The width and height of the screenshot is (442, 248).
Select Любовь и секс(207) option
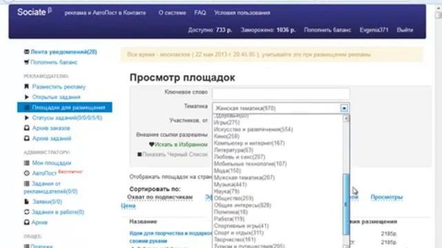[x=240, y=157]
